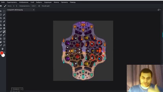Select the Rectangle Select tool

[x=4, y=11]
